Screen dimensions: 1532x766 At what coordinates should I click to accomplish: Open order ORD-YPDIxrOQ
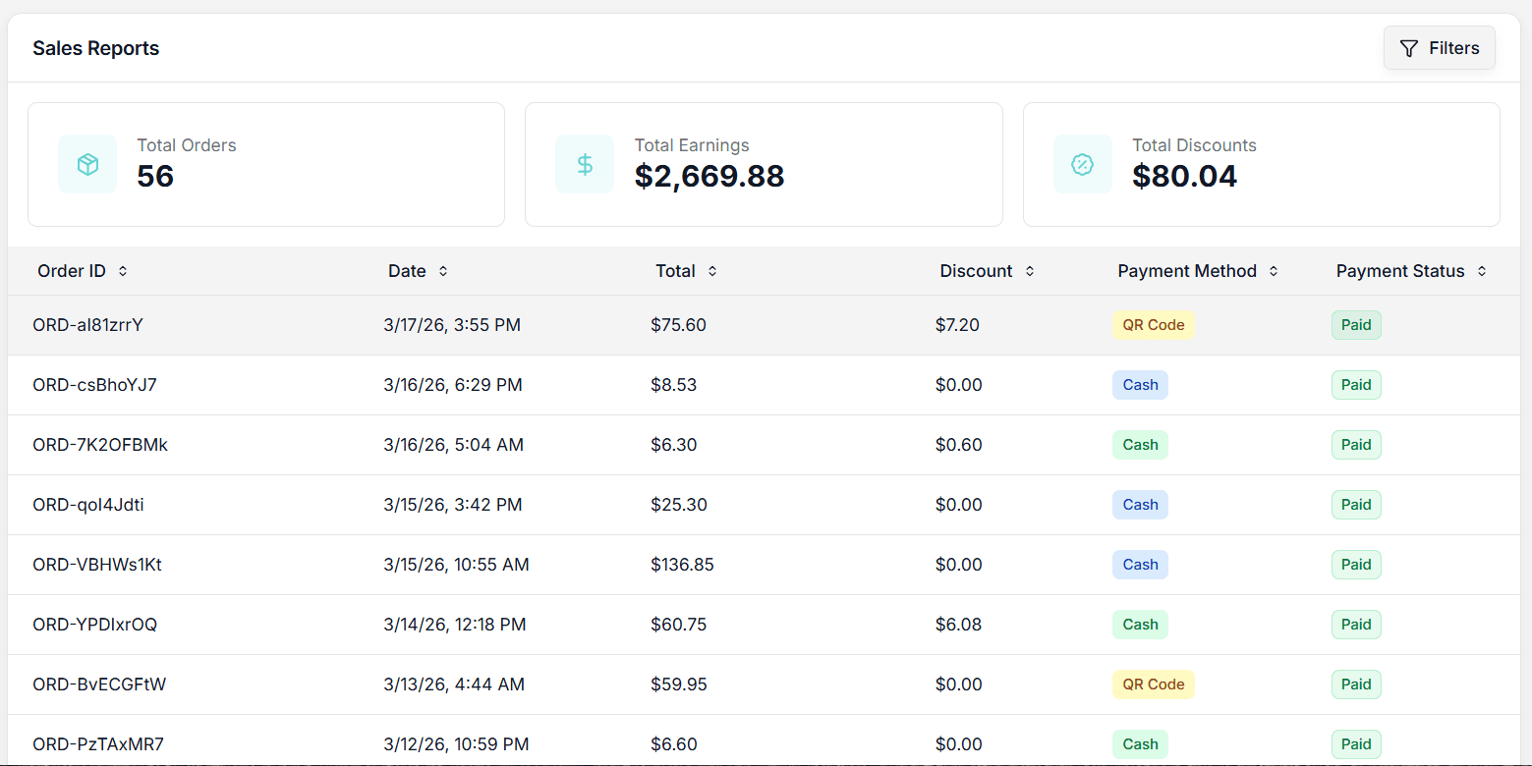[94, 625]
